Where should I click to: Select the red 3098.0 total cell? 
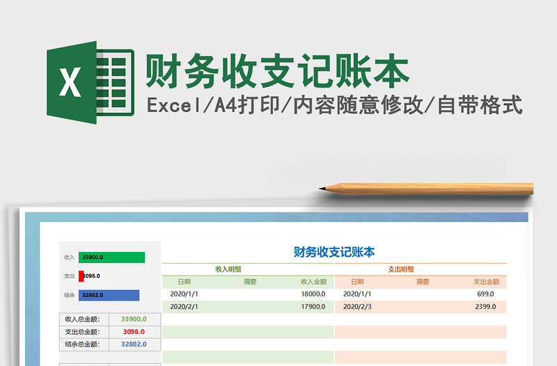(x=134, y=332)
